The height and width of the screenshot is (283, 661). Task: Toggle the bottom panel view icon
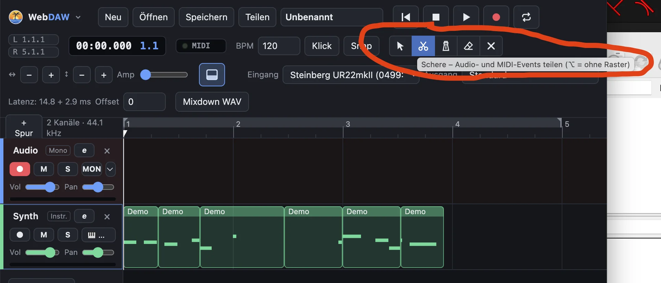(212, 75)
